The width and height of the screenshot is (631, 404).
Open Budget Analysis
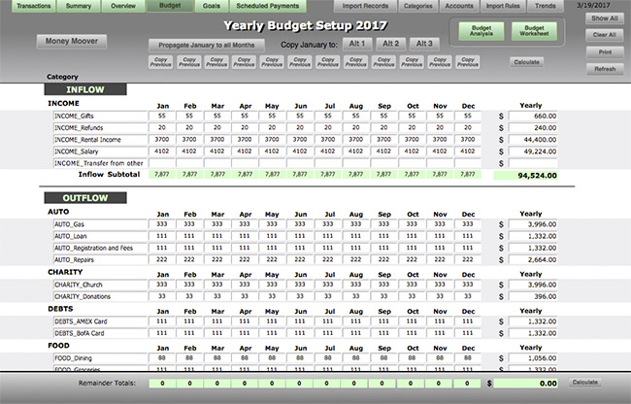(x=482, y=31)
